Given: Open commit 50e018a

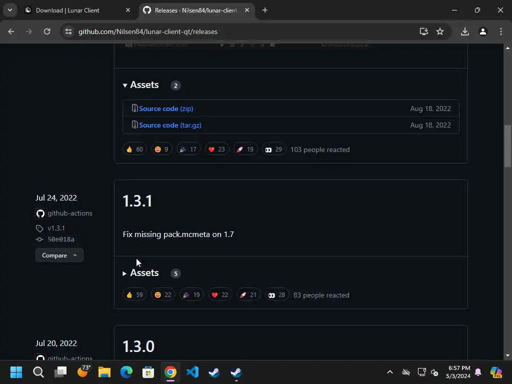Looking at the screenshot, I should 61,239.
